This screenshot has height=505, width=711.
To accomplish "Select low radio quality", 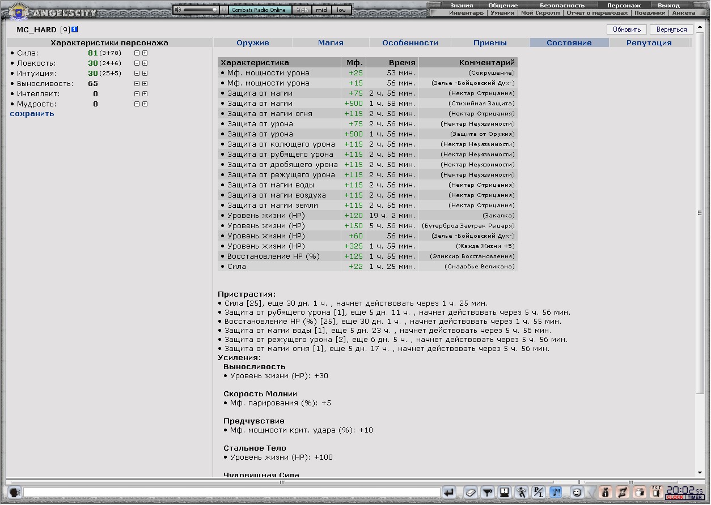I will point(341,10).
